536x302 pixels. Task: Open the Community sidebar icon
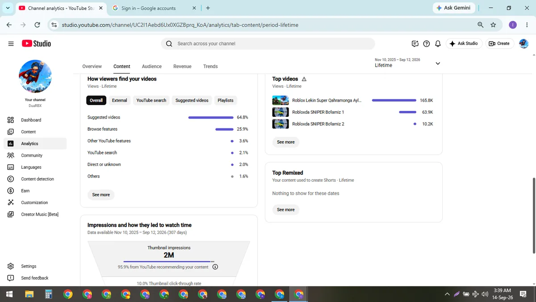pyautogui.click(x=11, y=155)
